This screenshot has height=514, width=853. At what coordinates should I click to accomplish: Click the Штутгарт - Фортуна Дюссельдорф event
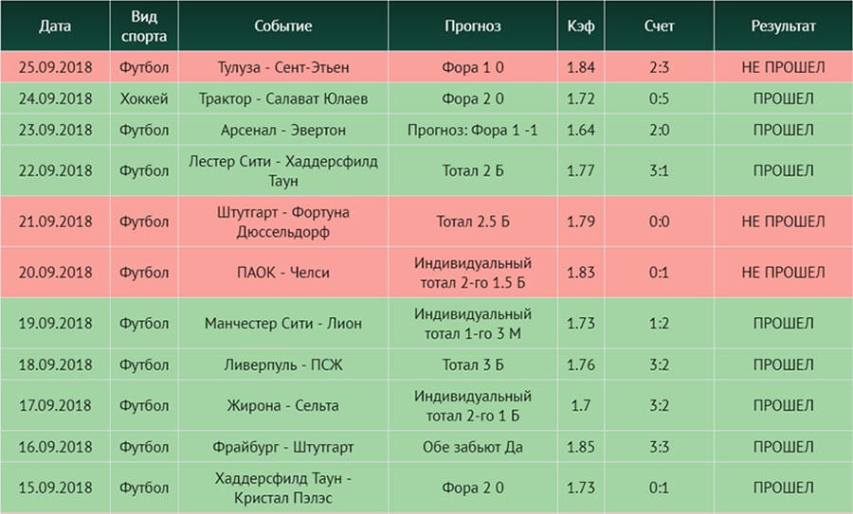282,222
